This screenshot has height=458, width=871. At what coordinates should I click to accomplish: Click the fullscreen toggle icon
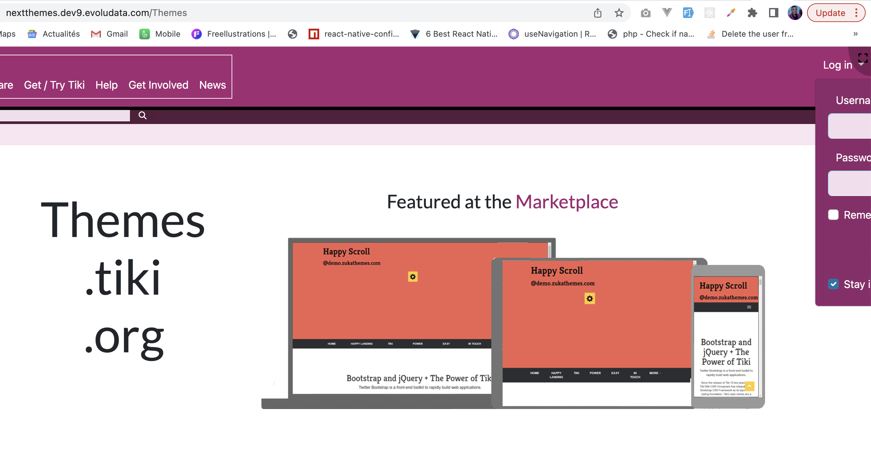[863, 58]
